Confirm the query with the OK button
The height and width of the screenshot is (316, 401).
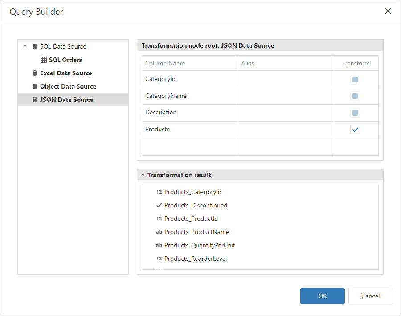point(322,296)
